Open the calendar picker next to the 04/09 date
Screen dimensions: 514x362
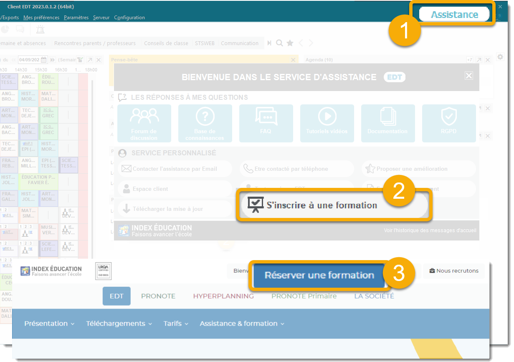point(44,60)
